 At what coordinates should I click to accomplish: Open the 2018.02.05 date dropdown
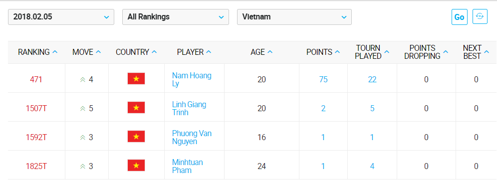tap(61, 17)
